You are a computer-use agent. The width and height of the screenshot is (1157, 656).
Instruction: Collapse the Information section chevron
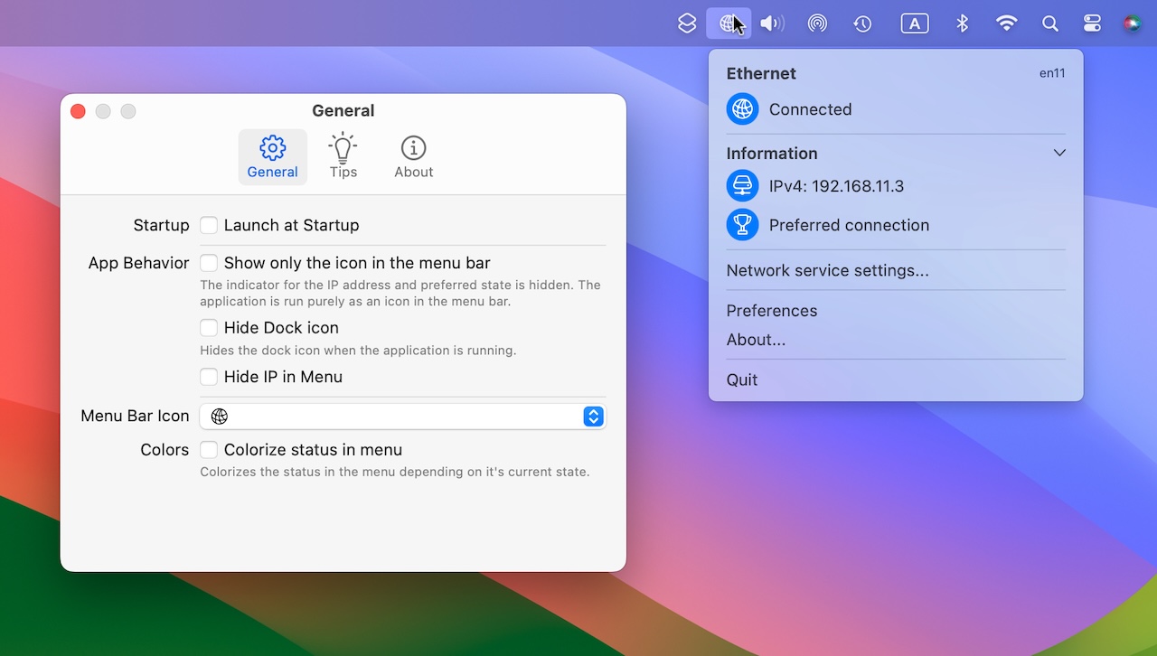pos(1059,153)
